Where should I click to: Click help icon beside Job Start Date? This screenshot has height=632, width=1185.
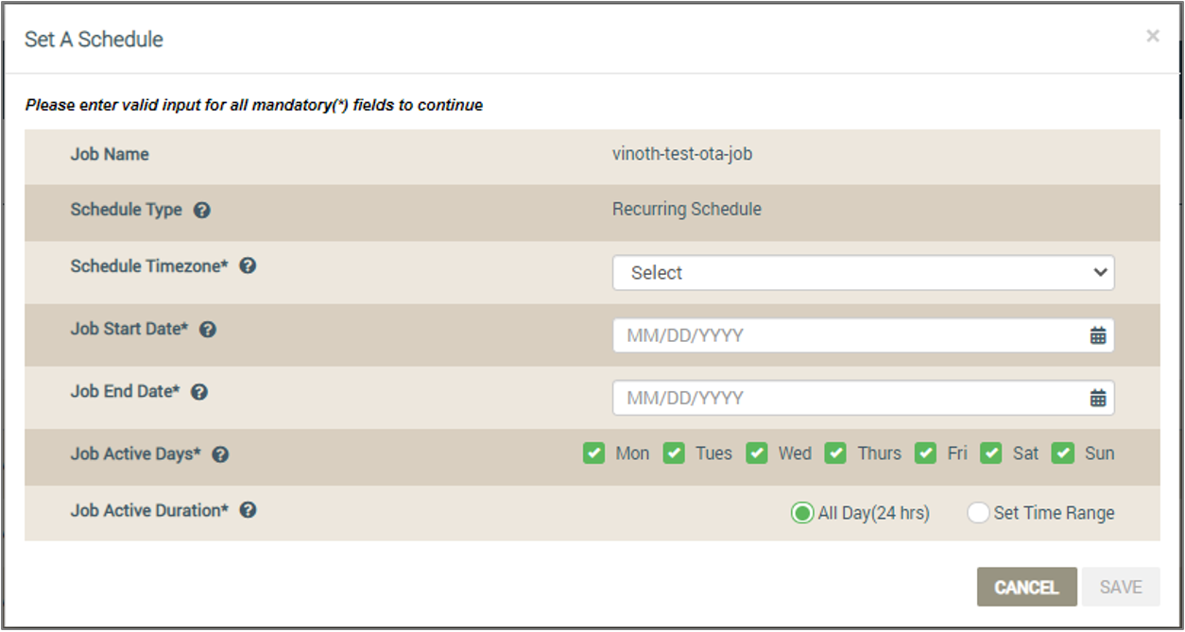click(x=208, y=330)
